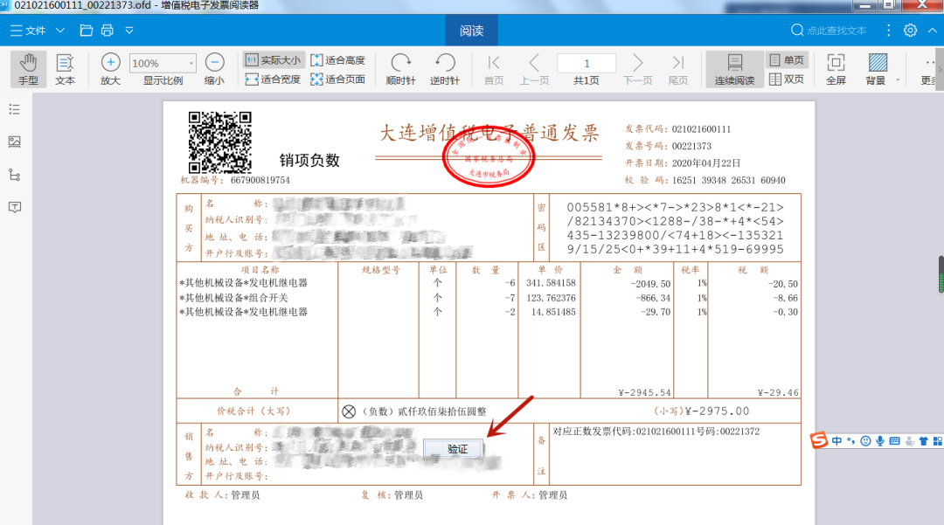Open the 文件 (File) menu
944x525 pixels.
coord(28,31)
